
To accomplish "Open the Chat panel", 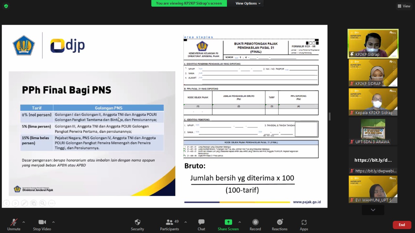I will 201,225.
